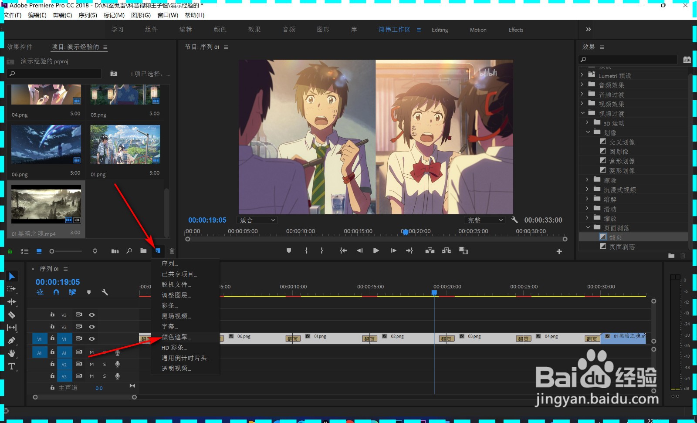The height and width of the screenshot is (423, 697).
Task: Click the New Item icon in project panel
Action: click(158, 251)
